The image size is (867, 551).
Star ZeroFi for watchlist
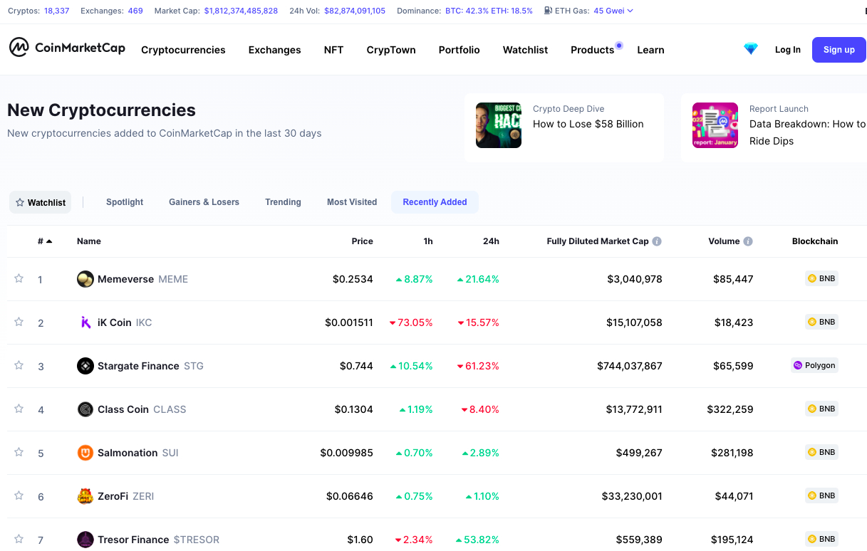click(19, 495)
